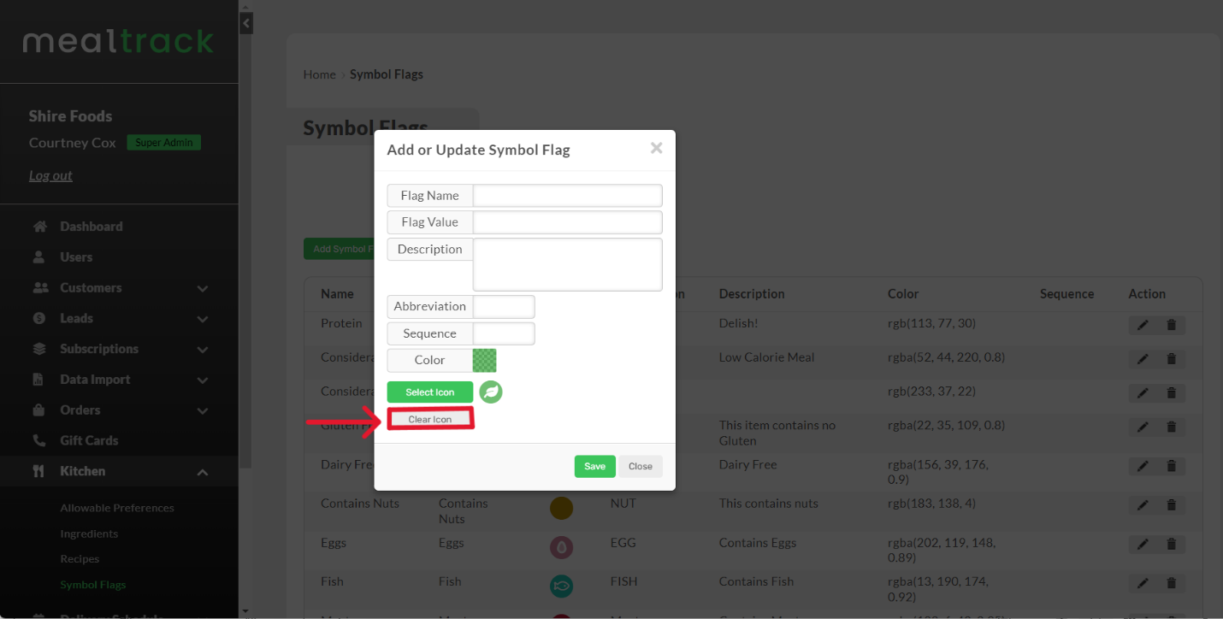Viewport: 1223px width, 619px height.
Task: Click the Clear Icon button
Action: (430, 419)
